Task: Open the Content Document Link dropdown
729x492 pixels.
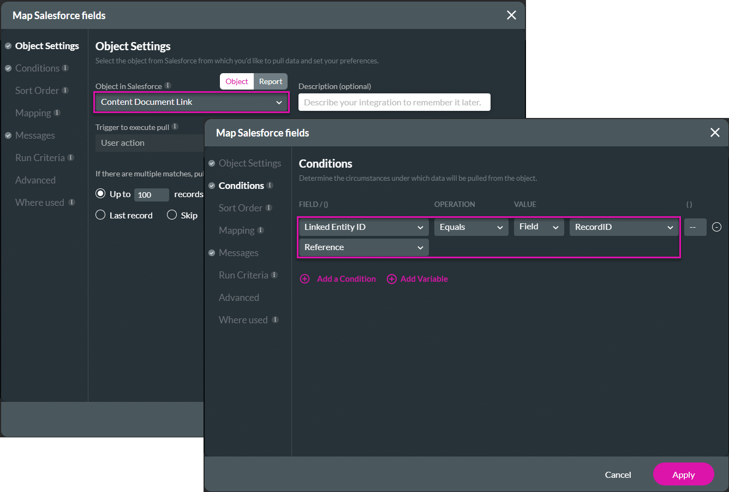Action: (x=192, y=102)
